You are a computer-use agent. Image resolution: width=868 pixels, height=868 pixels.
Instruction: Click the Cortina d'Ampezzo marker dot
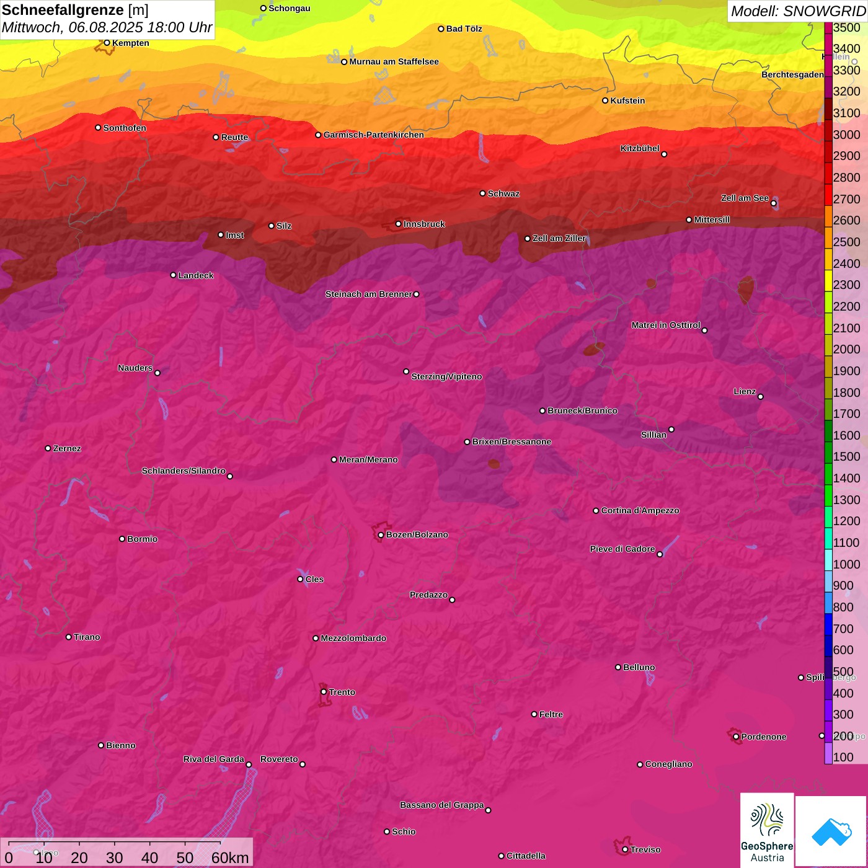tap(596, 511)
